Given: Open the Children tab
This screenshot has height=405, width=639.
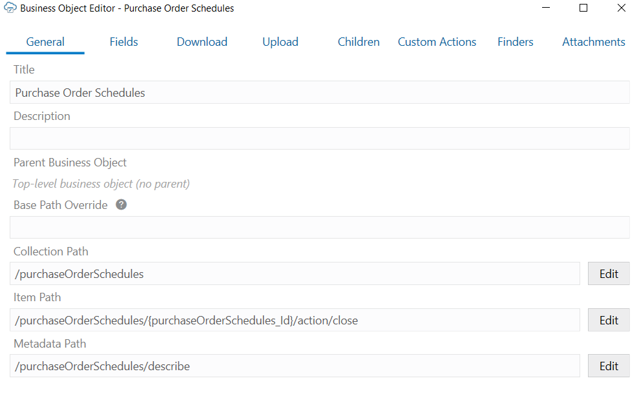Looking at the screenshot, I should coord(359,41).
